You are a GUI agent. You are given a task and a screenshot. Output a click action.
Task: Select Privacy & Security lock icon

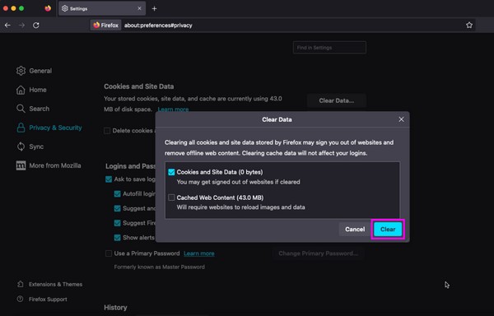[x=21, y=128]
